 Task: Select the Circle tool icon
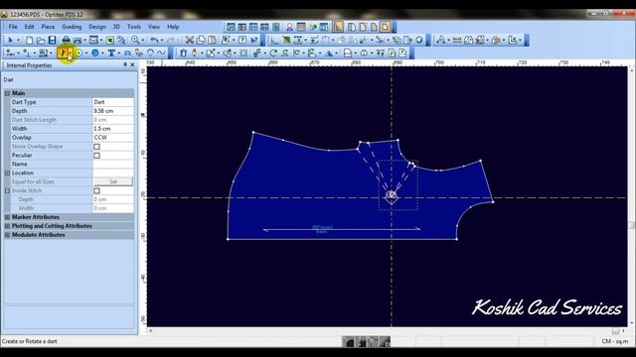pyautogui.click(x=79, y=53)
